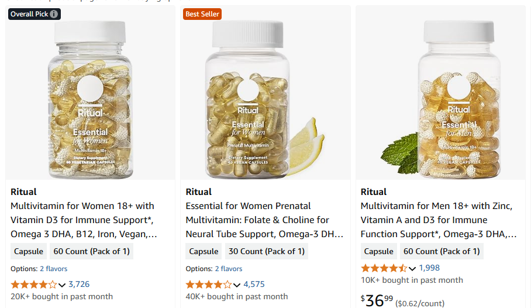Open Multivitamin for Men 18+ product title
Image resolution: width=531 pixels, height=308 pixels.
point(437,220)
